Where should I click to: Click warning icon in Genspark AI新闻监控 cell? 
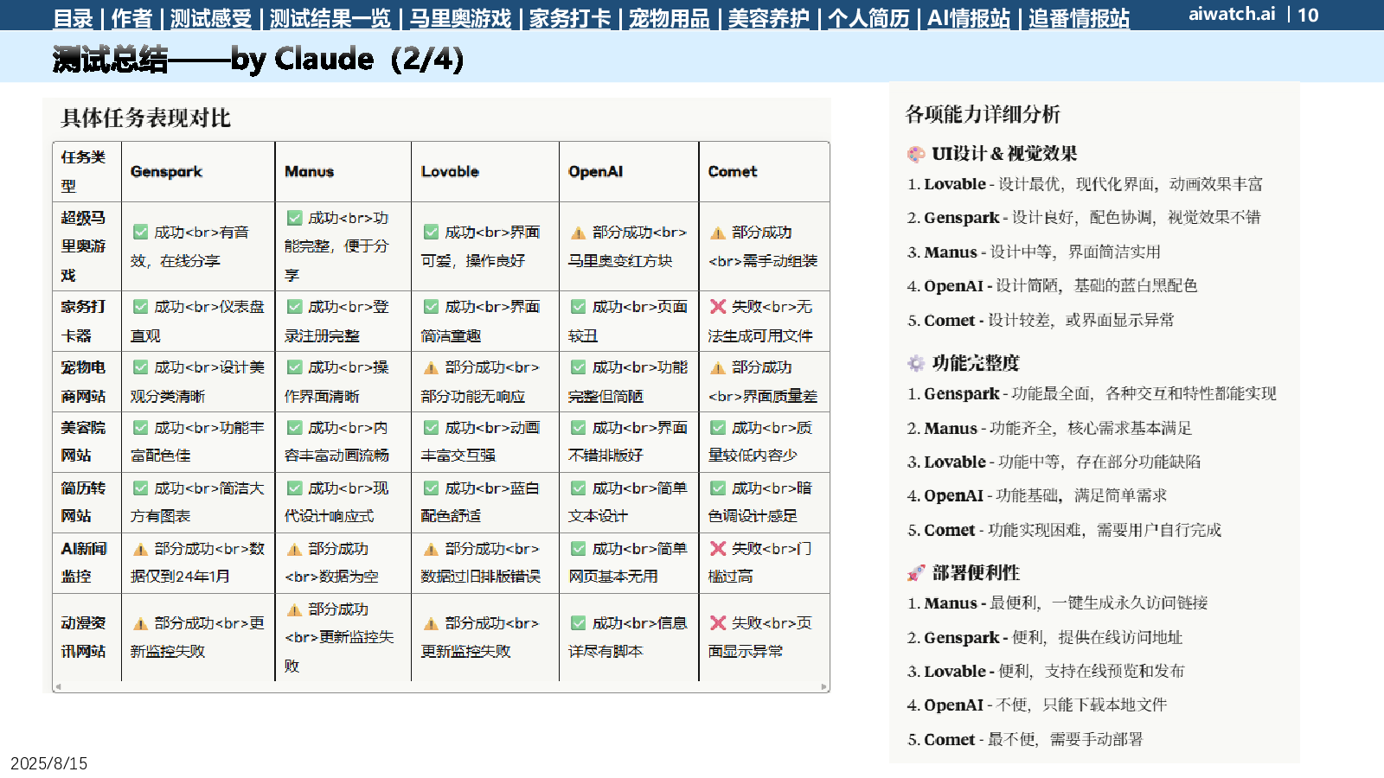tap(140, 549)
